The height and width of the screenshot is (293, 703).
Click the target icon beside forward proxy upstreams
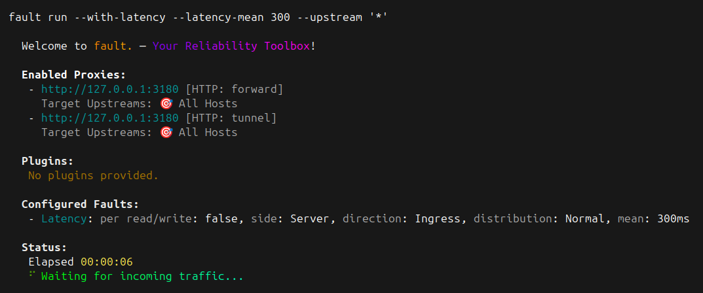[166, 104]
